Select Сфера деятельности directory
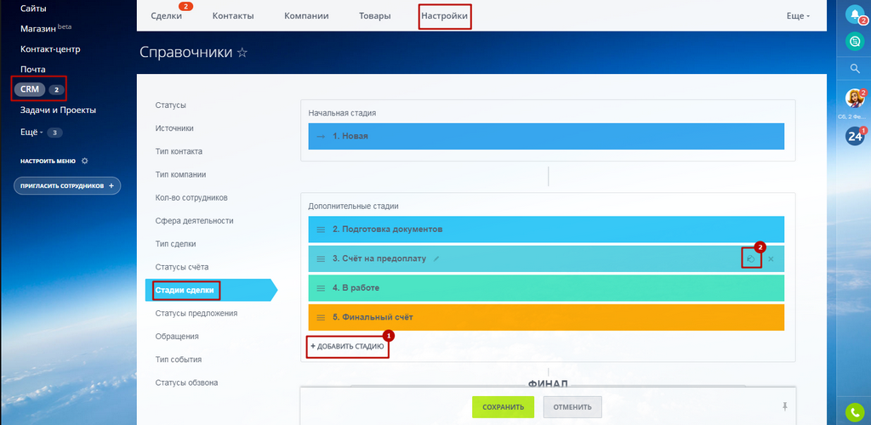871x425 pixels. click(195, 220)
